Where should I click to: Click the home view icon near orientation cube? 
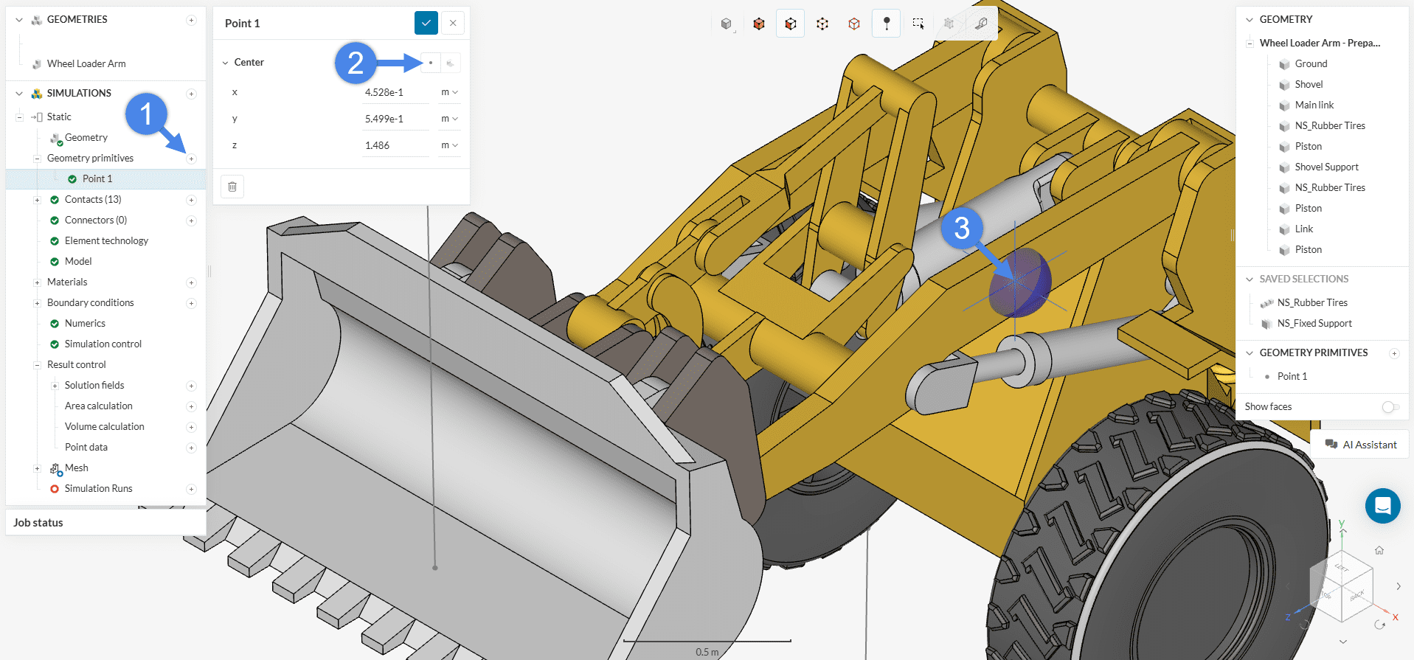[1379, 550]
